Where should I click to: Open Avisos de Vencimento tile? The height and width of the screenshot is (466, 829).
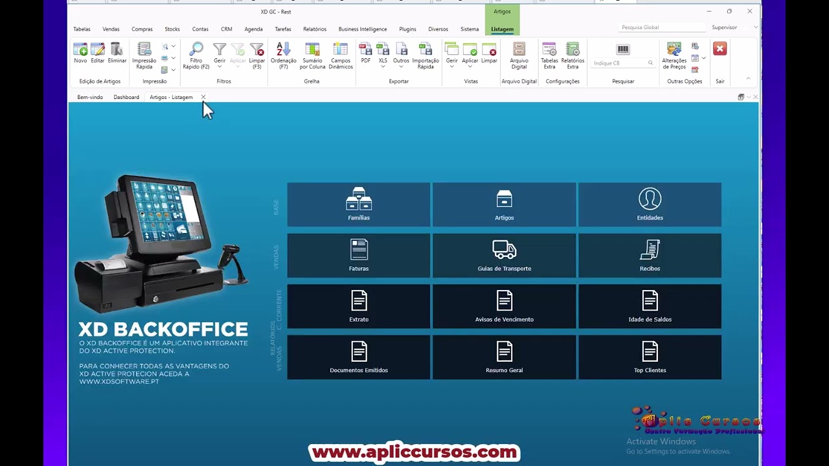505,306
